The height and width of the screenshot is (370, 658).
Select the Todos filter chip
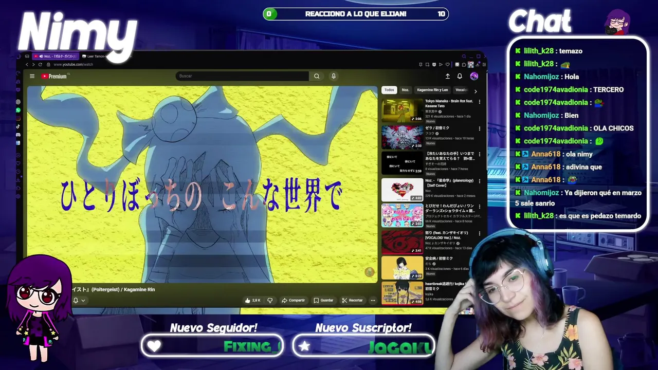tap(389, 90)
